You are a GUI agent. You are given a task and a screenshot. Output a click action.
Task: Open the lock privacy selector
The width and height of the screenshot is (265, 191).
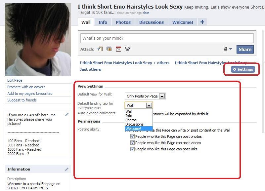(x=228, y=49)
